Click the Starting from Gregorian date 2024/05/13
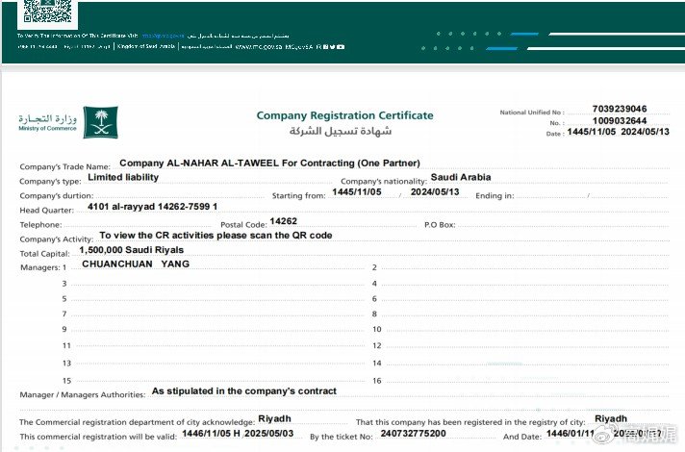The image size is (685, 452). (435, 191)
